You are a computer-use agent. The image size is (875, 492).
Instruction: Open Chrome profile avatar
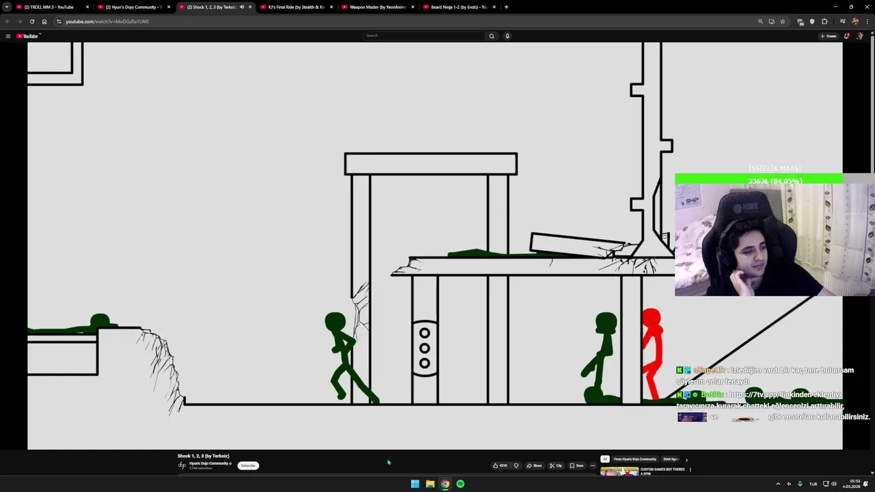point(854,21)
